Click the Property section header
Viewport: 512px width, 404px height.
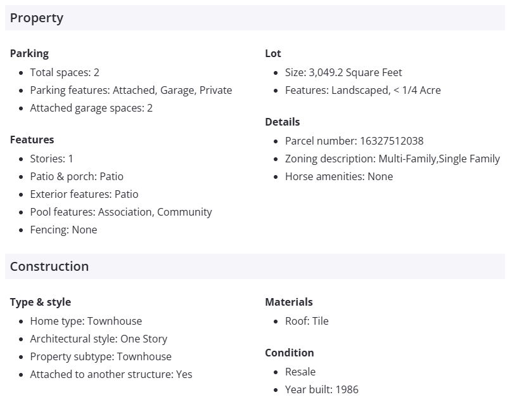click(37, 18)
